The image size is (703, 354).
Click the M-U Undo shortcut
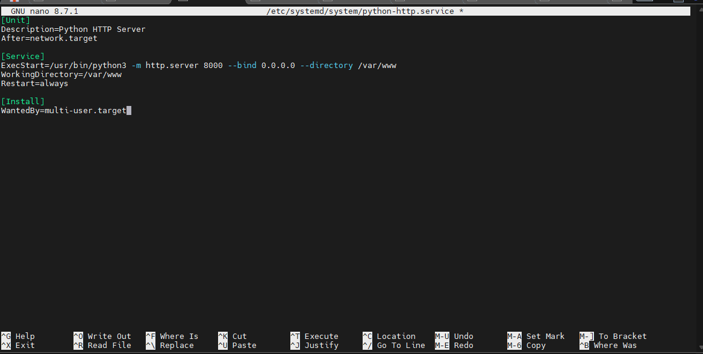click(x=454, y=336)
